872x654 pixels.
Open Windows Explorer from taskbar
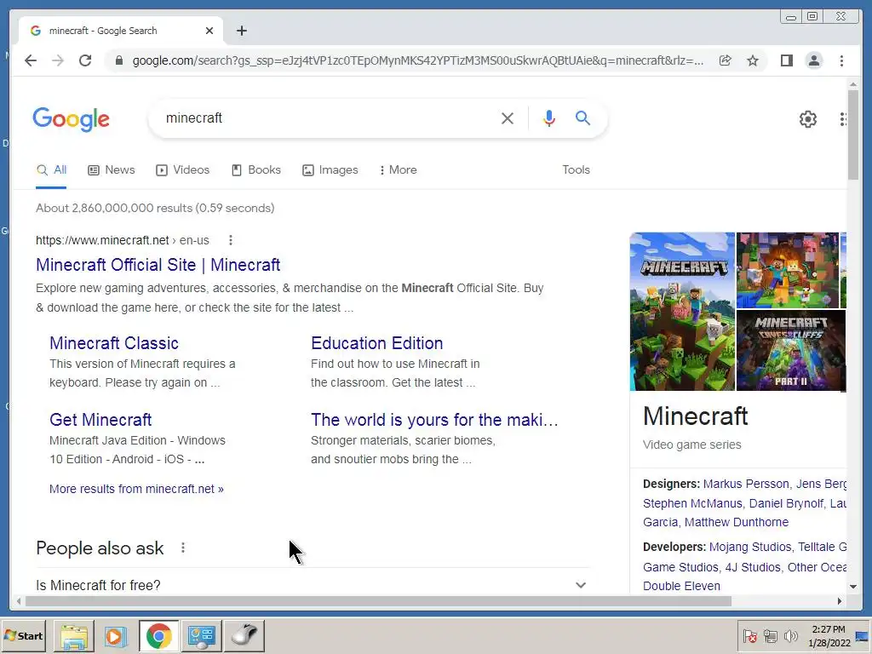pyautogui.click(x=74, y=635)
